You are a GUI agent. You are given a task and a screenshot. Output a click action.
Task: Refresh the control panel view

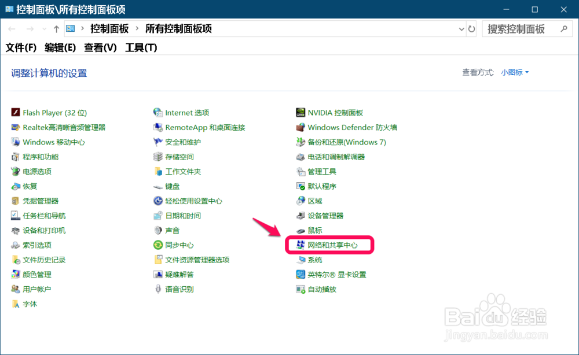click(x=471, y=29)
